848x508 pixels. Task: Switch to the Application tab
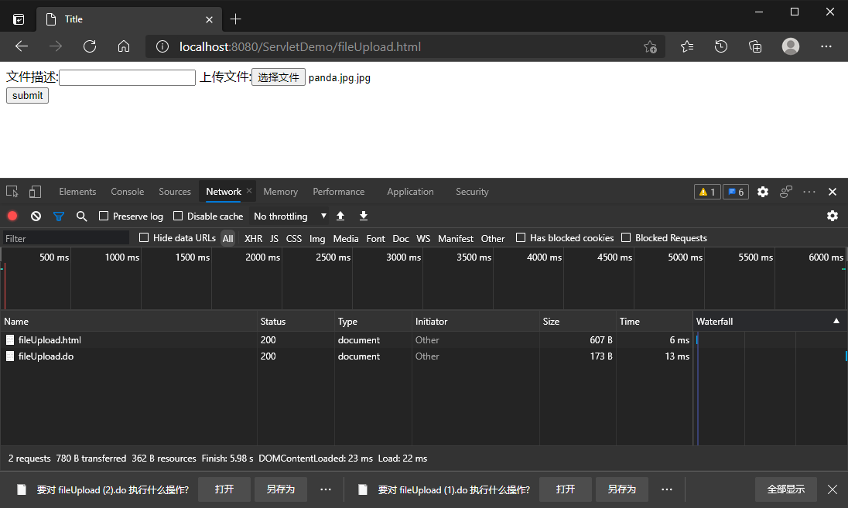(410, 192)
